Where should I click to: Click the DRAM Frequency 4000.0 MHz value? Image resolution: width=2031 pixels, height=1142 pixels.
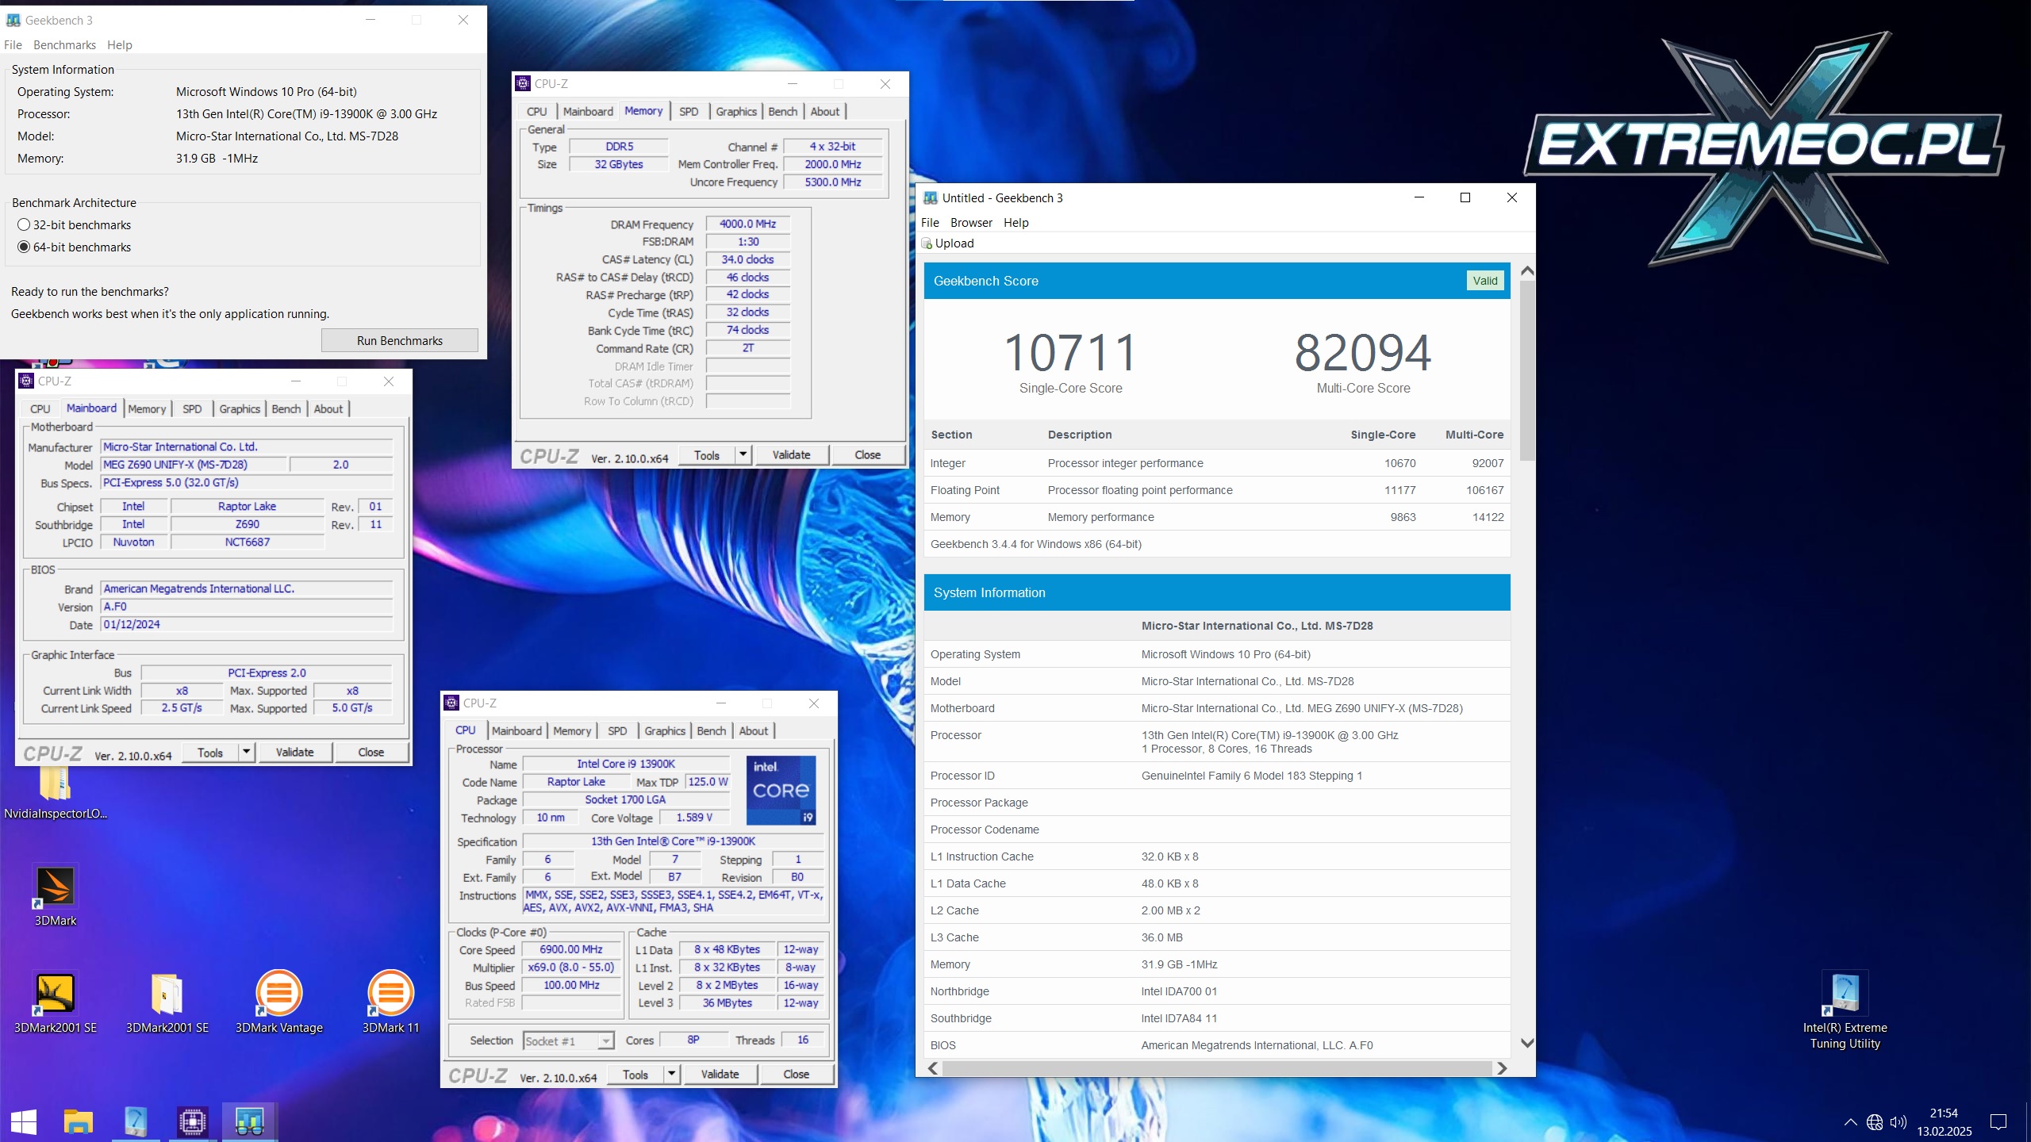[747, 224]
